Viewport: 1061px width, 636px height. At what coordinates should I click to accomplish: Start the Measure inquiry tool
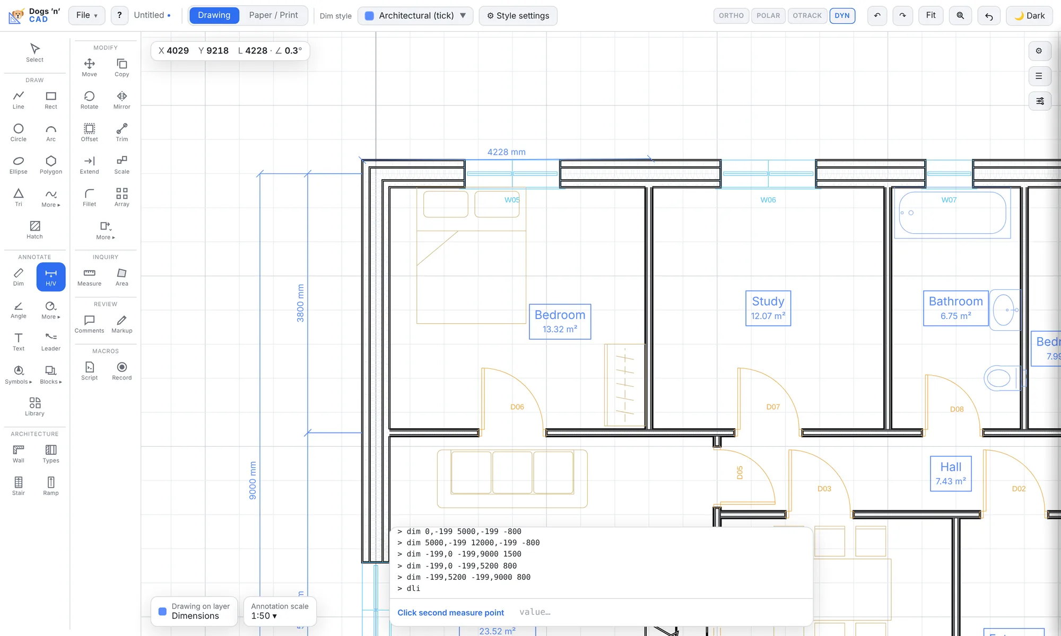[89, 277]
